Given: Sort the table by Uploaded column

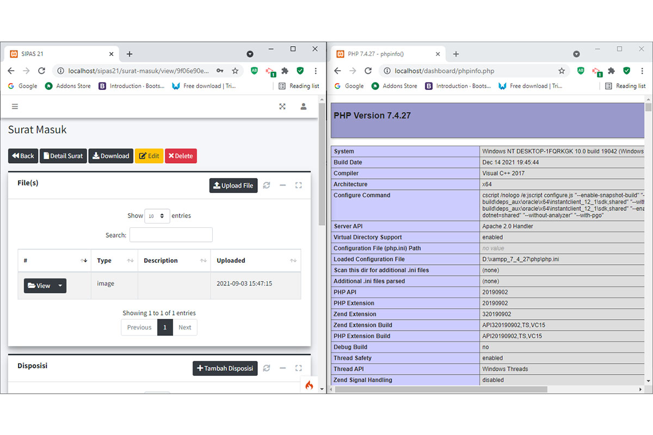Looking at the screenshot, I should coord(255,260).
